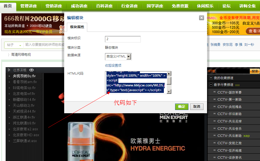
Task: Open the 休闲娱乐 menu item
Action: (205, 6)
